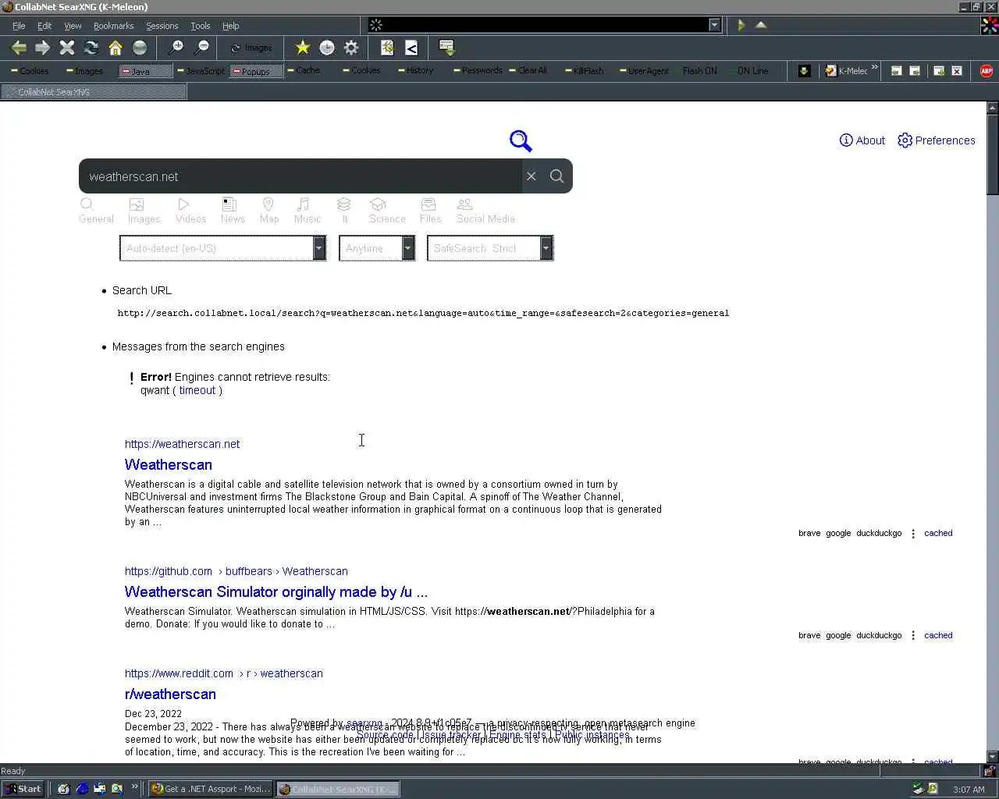This screenshot has width=999, height=799.
Task: Toggle the first Cookies privacy button
Action: (30, 70)
